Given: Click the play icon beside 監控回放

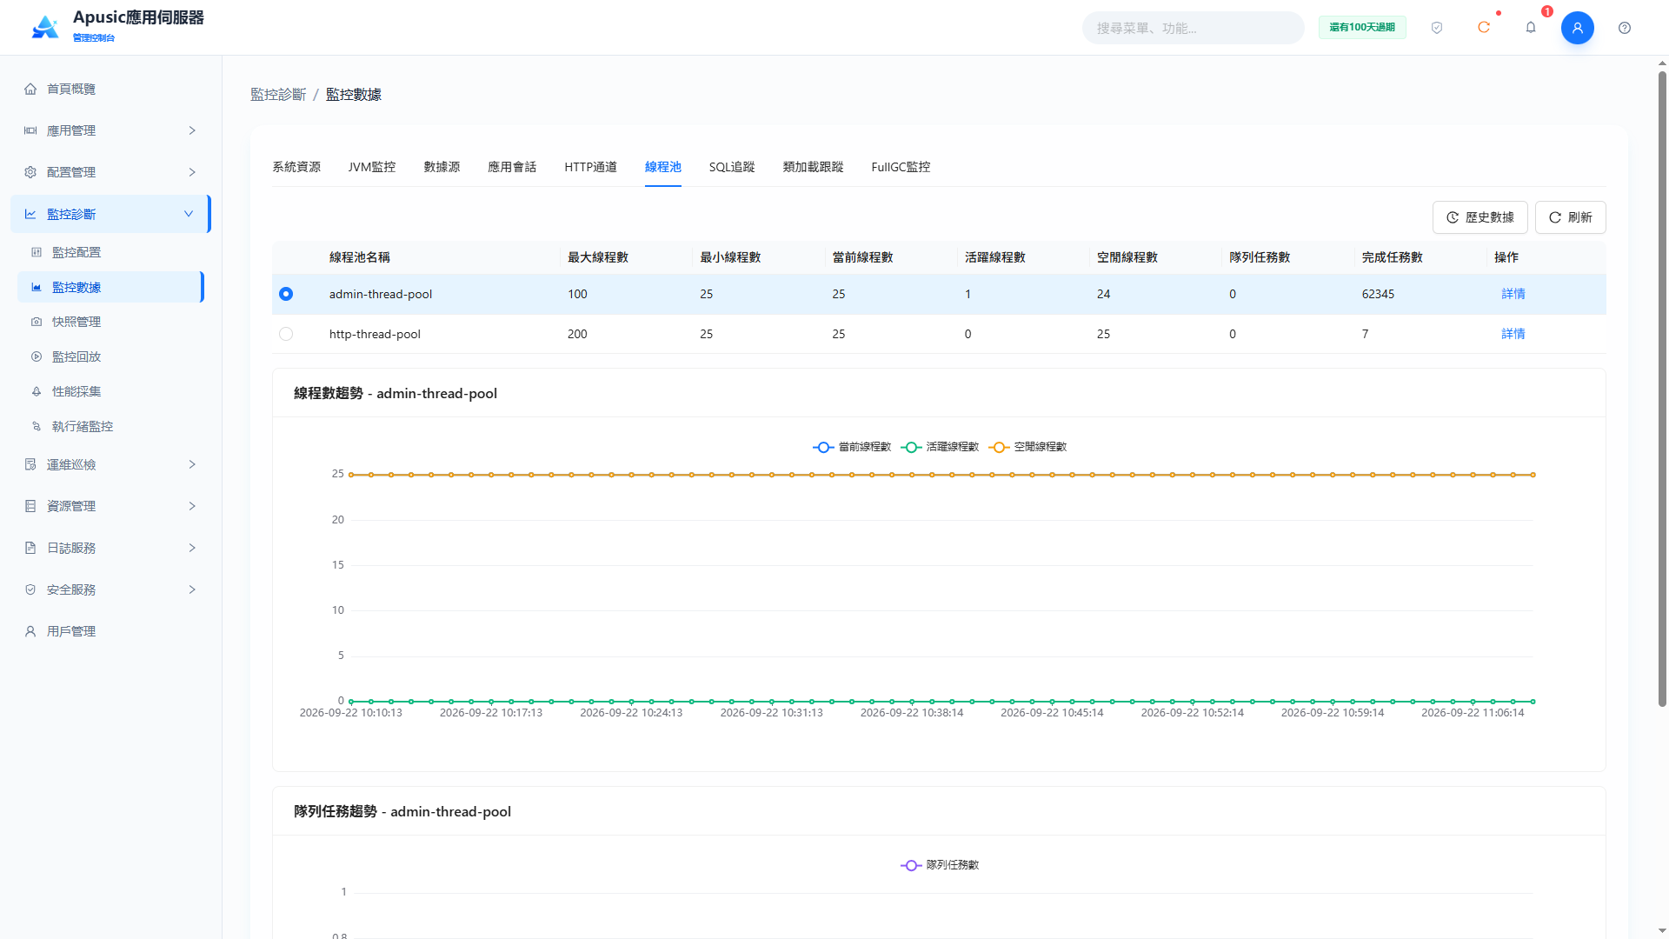Looking at the screenshot, I should pos(37,356).
